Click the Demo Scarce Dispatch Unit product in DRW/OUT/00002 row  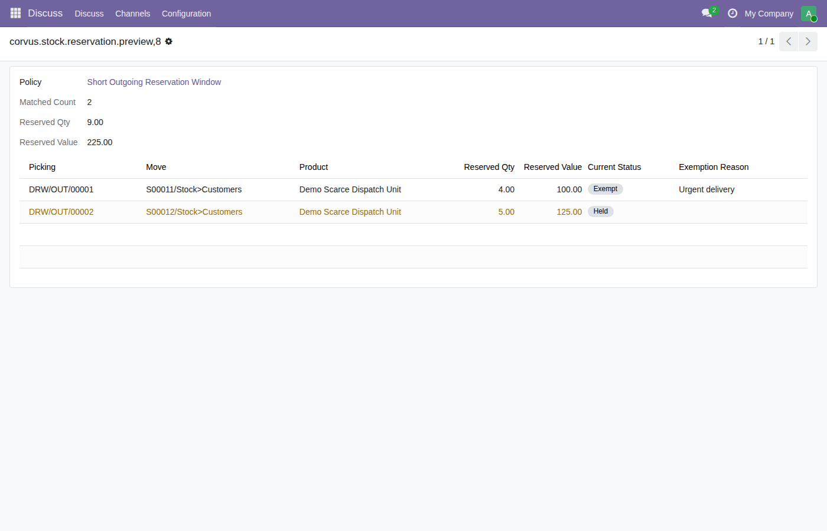click(x=350, y=212)
